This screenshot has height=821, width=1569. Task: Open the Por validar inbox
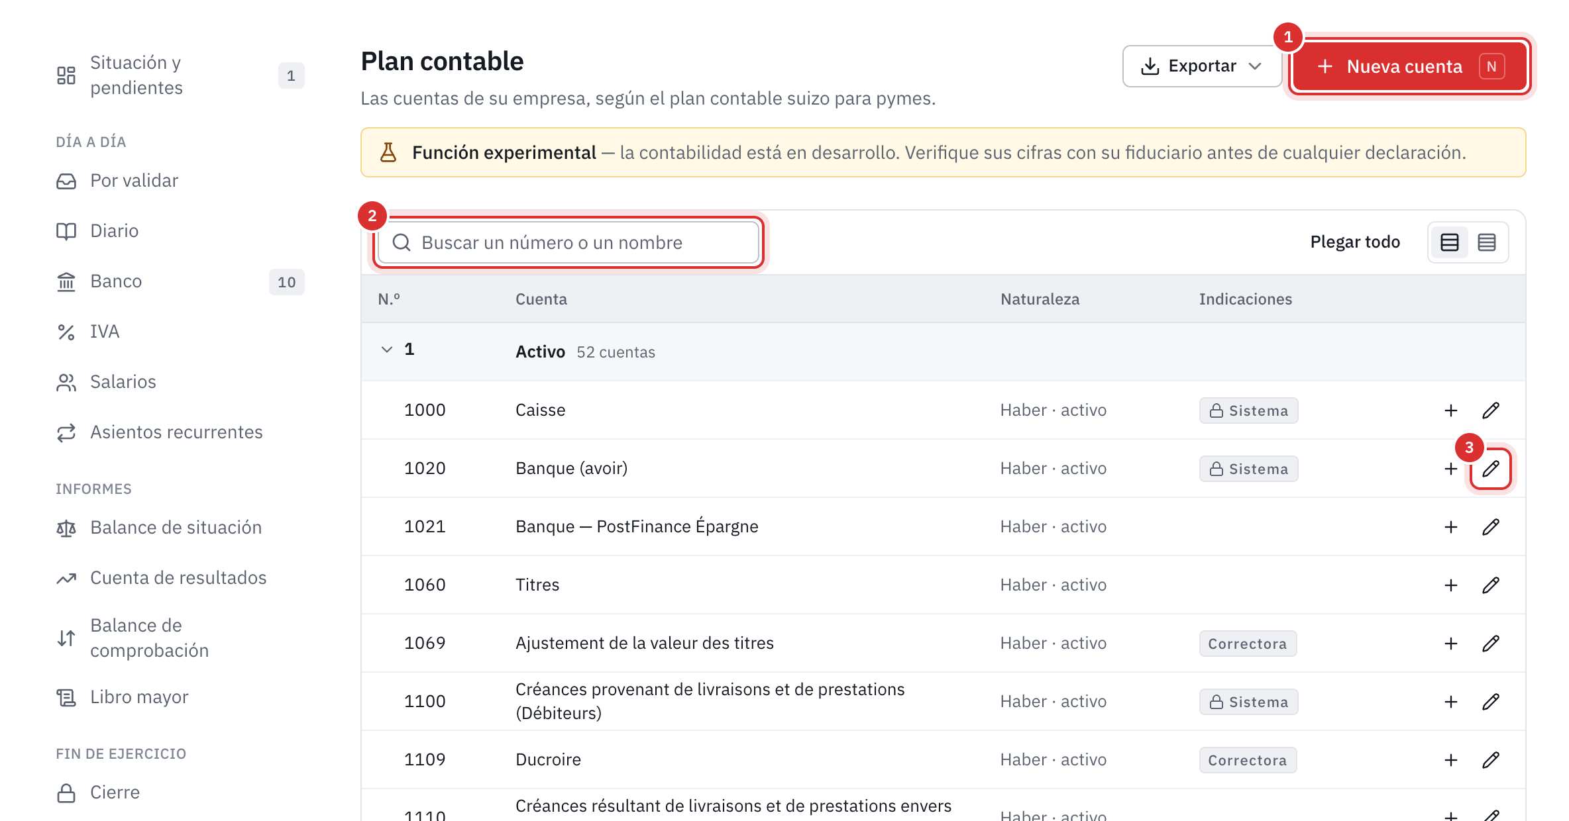[x=180, y=181]
